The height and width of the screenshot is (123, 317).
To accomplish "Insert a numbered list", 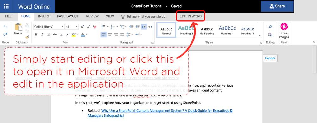I will click(113, 27).
